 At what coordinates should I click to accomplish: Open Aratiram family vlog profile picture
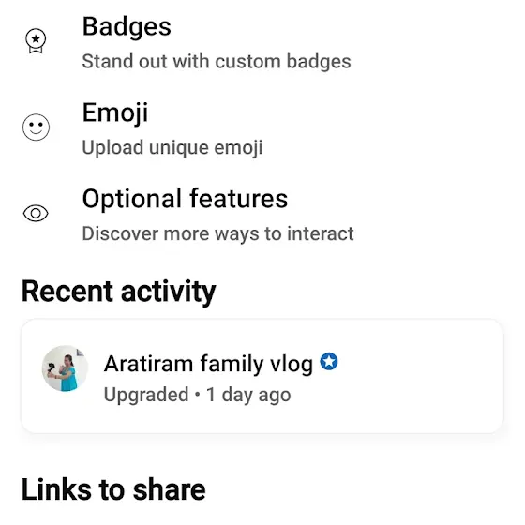(x=65, y=368)
